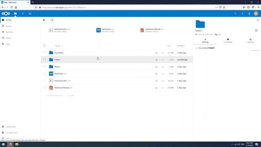This screenshot has height=147, width=261.
Task: Click share icon for Nextcloud intro row
Action: (x=156, y=81)
